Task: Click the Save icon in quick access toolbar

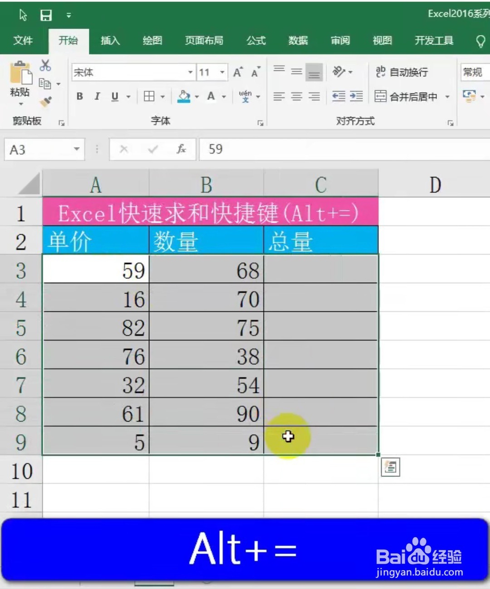Action: click(x=46, y=15)
